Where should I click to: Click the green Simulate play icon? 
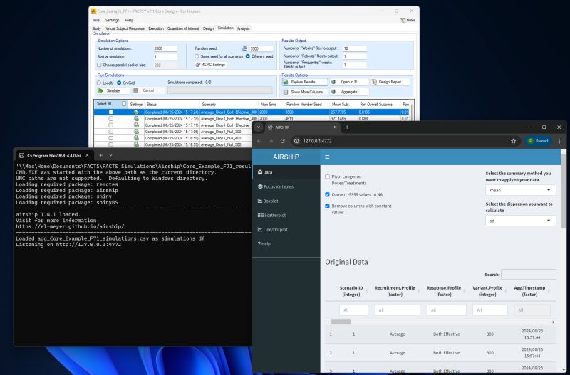click(101, 91)
